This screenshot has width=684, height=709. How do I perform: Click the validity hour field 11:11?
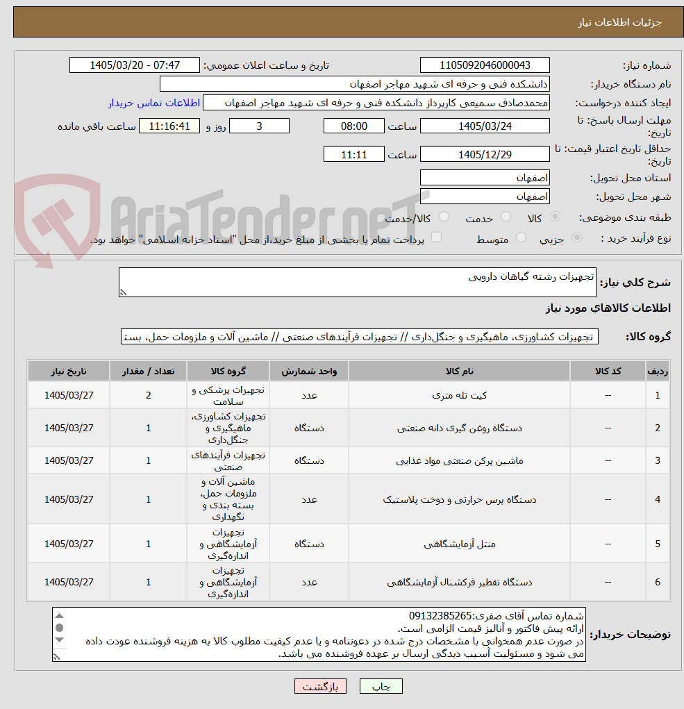click(x=354, y=155)
